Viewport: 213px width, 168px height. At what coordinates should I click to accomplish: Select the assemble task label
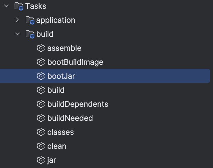pos(64,48)
